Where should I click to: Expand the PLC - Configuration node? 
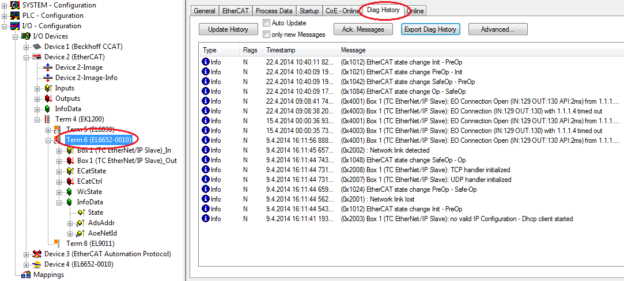(x=5, y=16)
